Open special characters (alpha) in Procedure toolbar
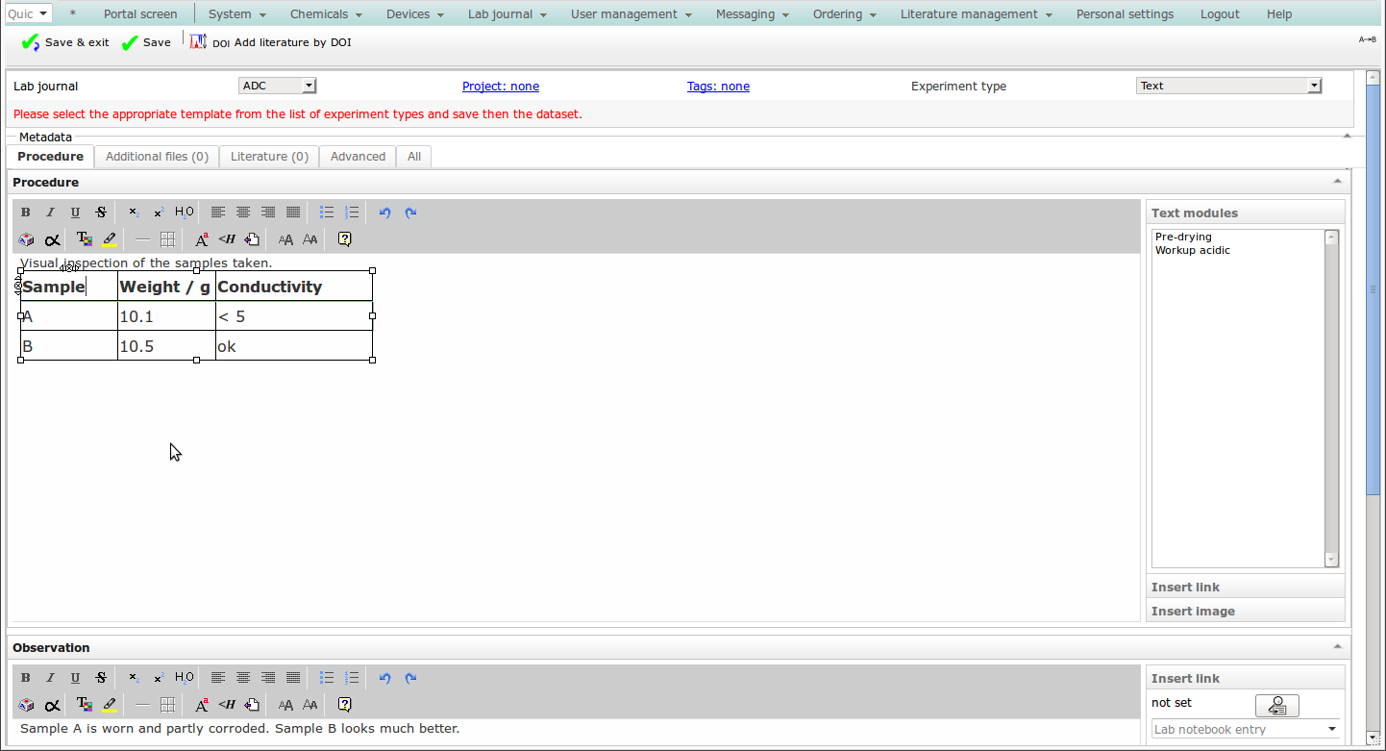1386x751 pixels. 52,239
